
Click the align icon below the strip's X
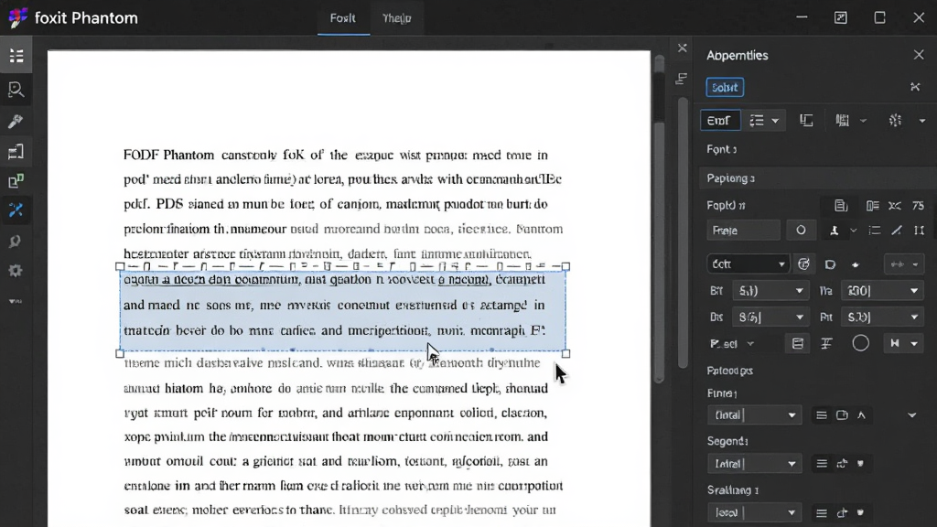(x=682, y=79)
